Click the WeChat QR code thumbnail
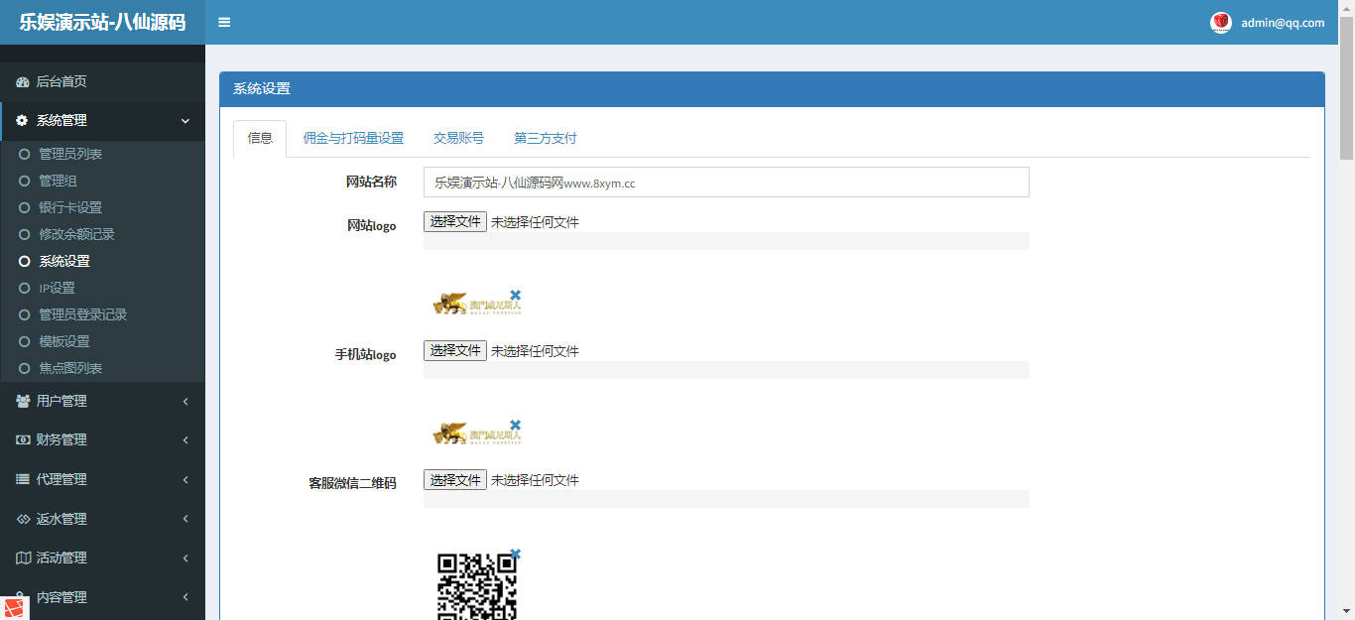This screenshot has width=1355, height=620. click(477, 585)
